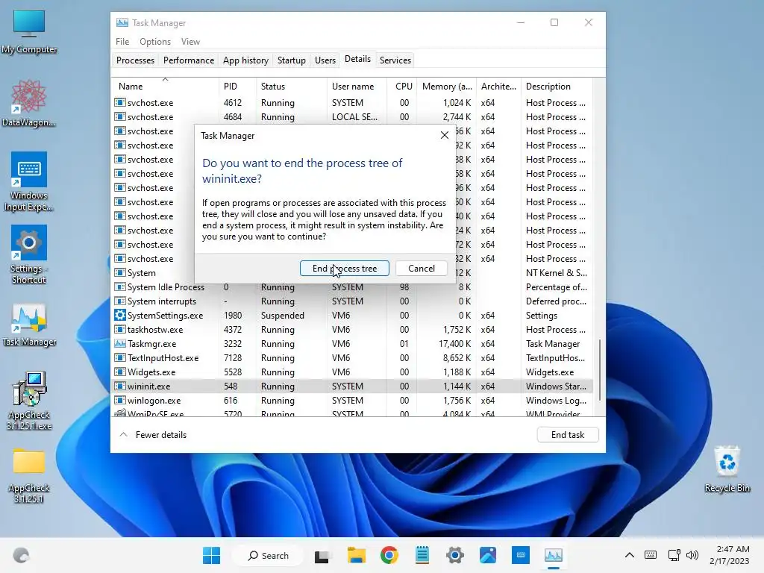Select the taskhostw.exe process row

352,330
